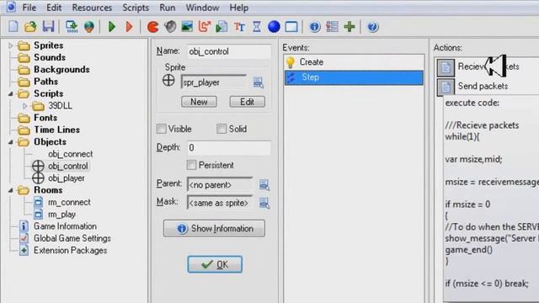This screenshot has height=303, width=539.
Task: Click the Publish game globe icon
Action: [89, 26]
